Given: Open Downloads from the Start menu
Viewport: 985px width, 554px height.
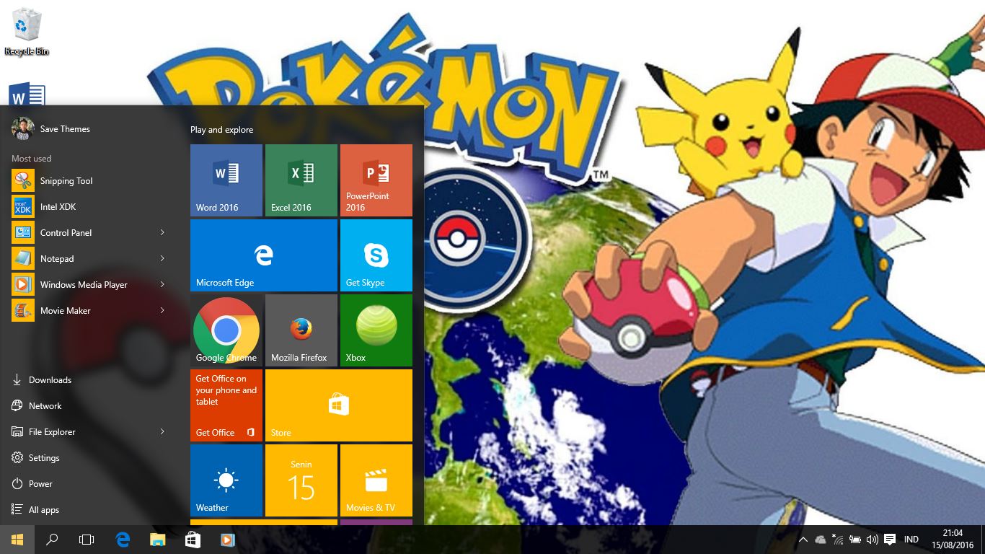Looking at the screenshot, I should click(x=89, y=380).
